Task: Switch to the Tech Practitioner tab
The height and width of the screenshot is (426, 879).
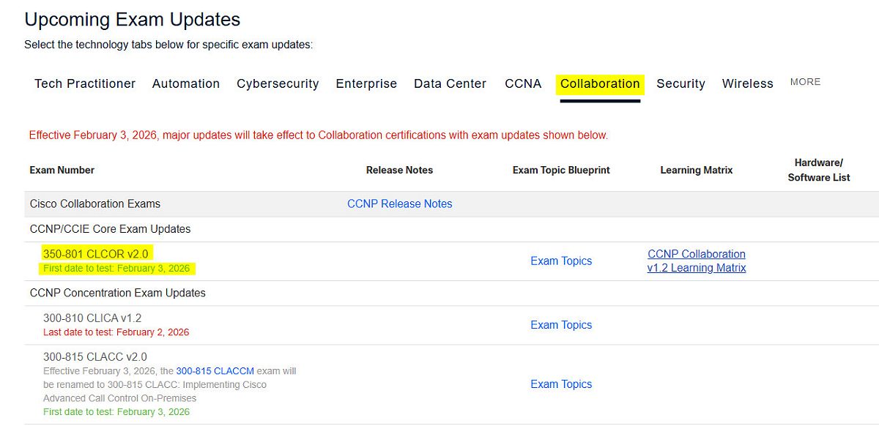Action: pyautogui.click(x=84, y=83)
